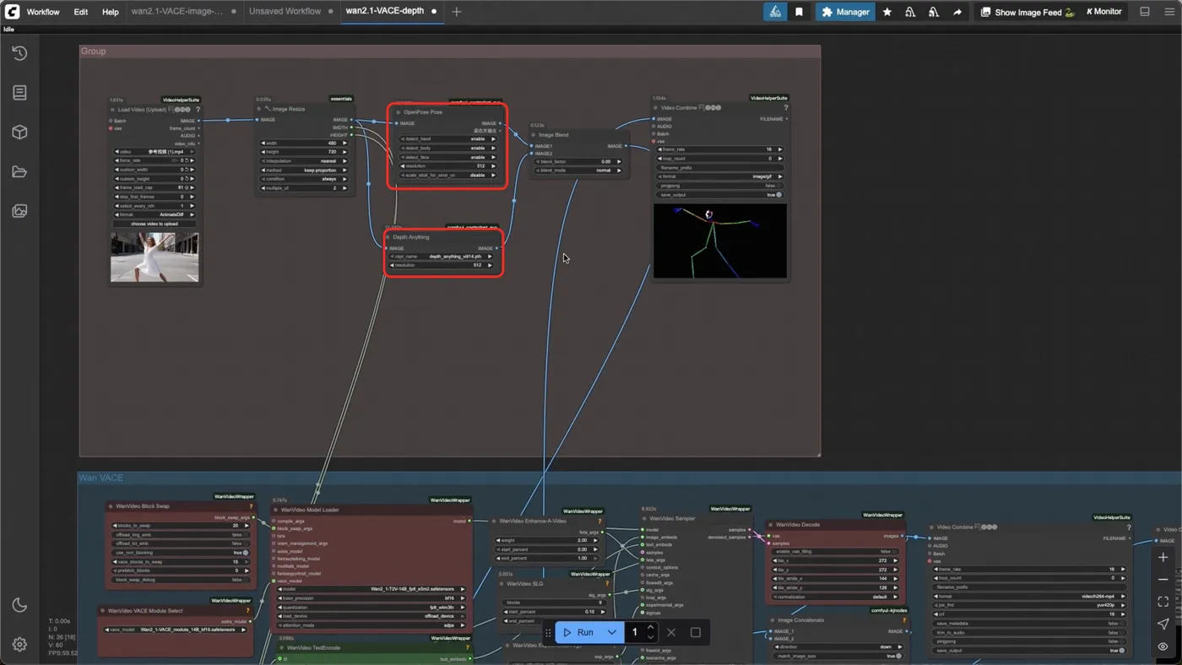Image resolution: width=1182 pixels, height=665 pixels.
Task: Toggle pingpong in top Video Combine node
Action: tap(721, 186)
